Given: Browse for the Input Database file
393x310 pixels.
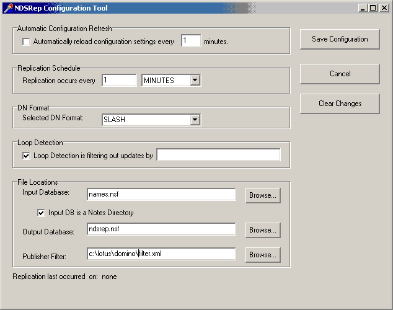Looking at the screenshot, I should pyautogui.click(x=263, y=195).
